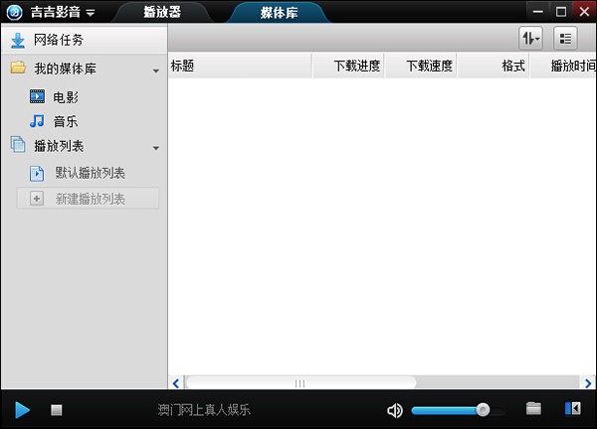Switch to the 播放器 tab
Image resolution: width=597 pixels, height=429 pixels.
pos(163,12)
